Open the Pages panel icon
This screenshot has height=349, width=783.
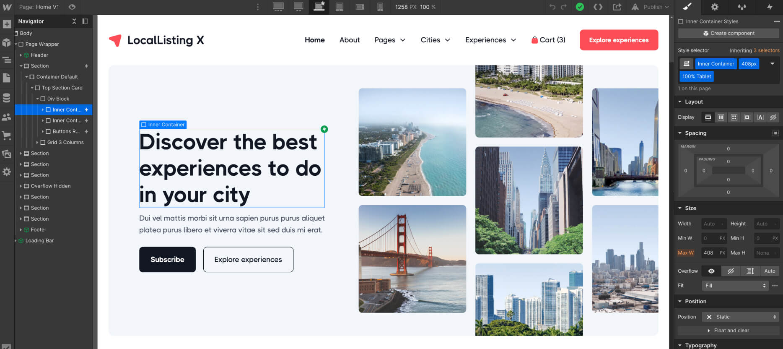pyautogui.click(x=7, y=78)
